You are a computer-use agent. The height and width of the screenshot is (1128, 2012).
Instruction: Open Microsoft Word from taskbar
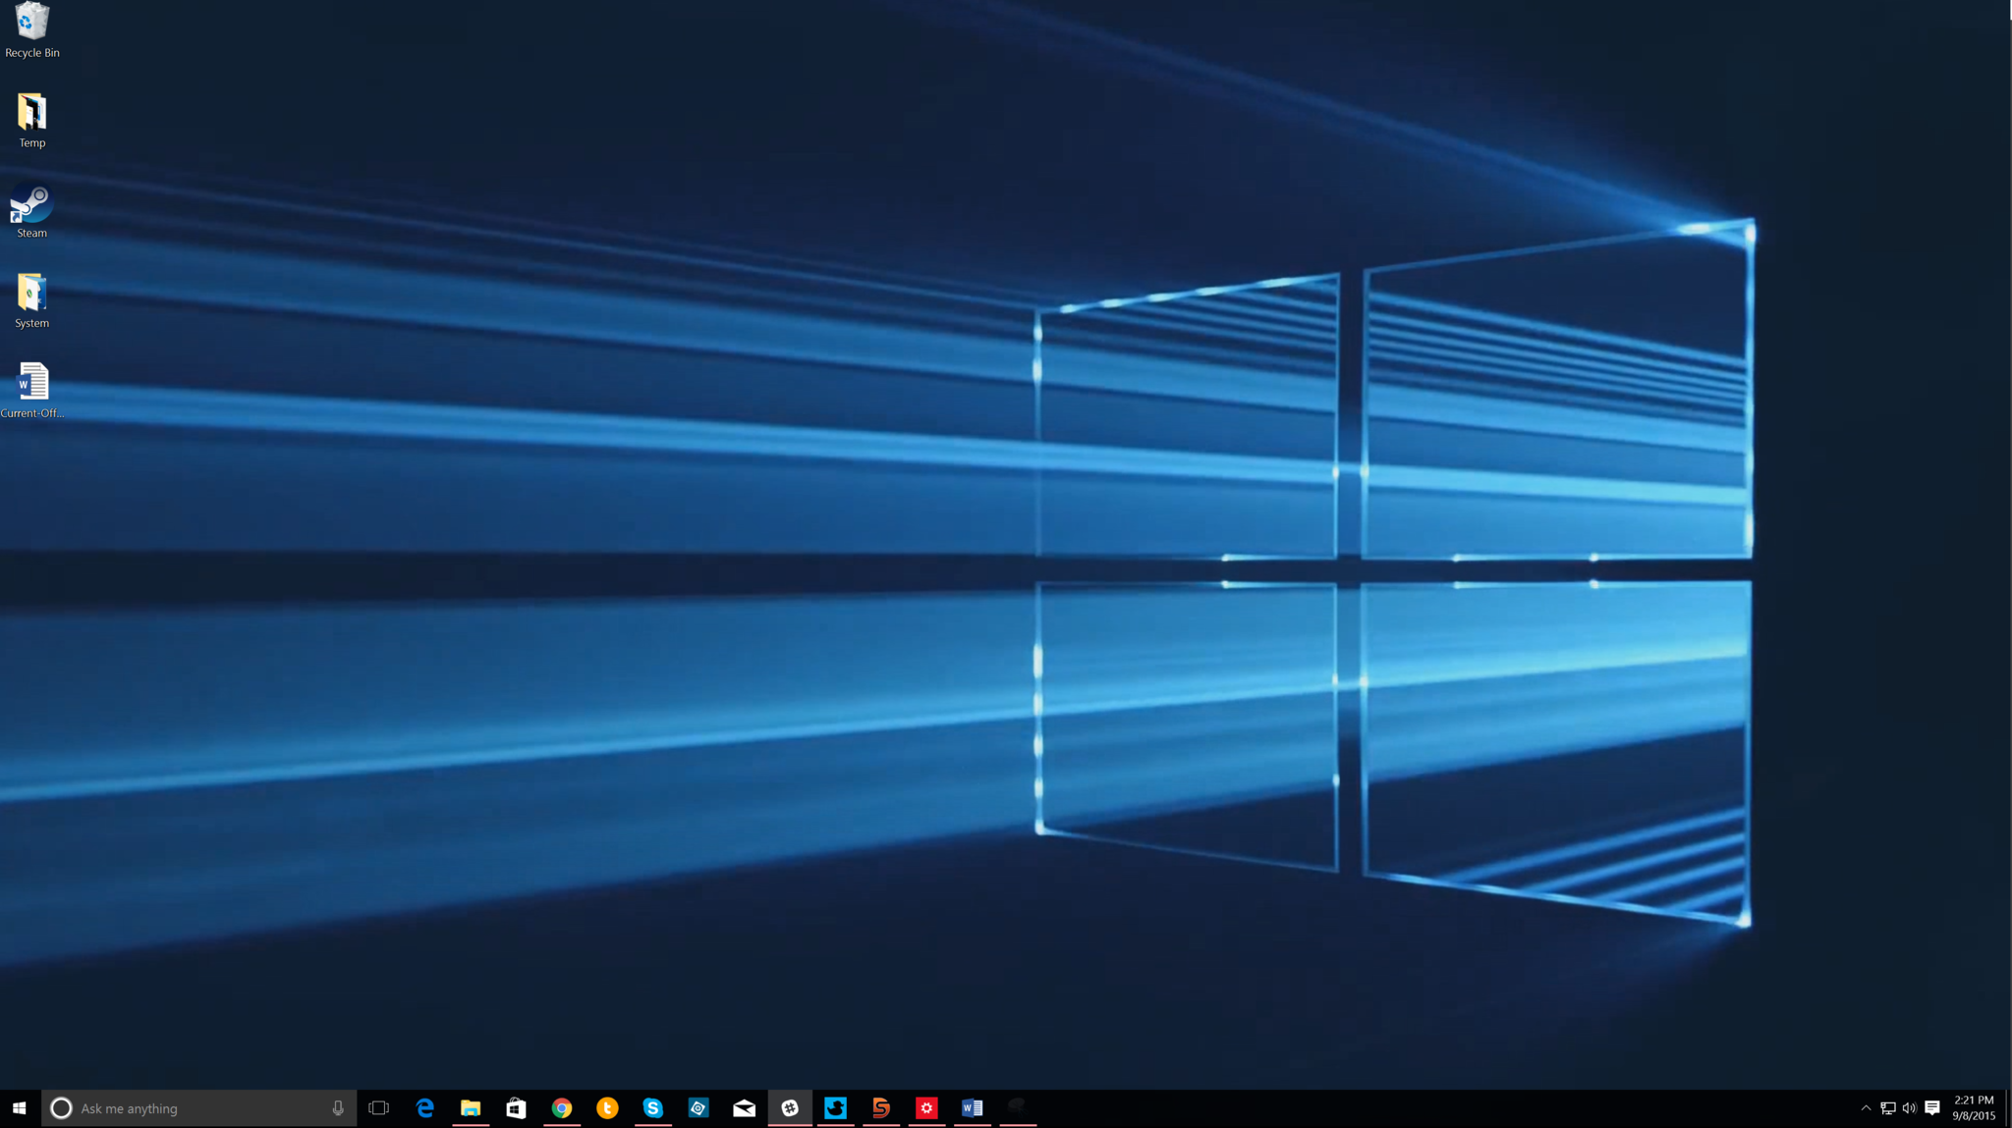point(973,1107)
